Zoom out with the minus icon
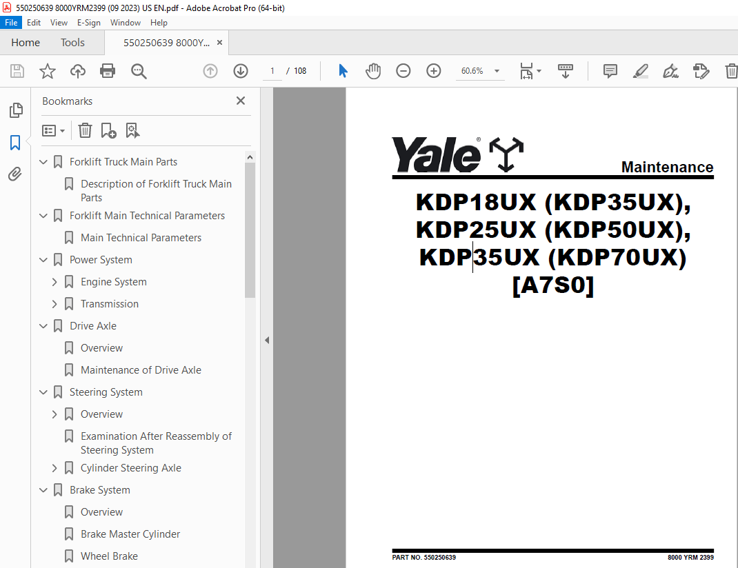738x568 pixels. [x=403, y=71]
